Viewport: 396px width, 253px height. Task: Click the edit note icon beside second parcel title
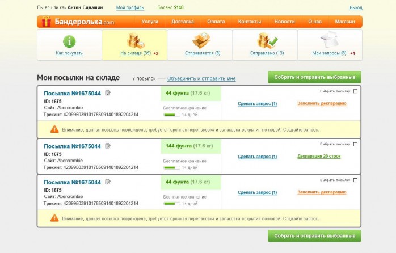(108, 146)
